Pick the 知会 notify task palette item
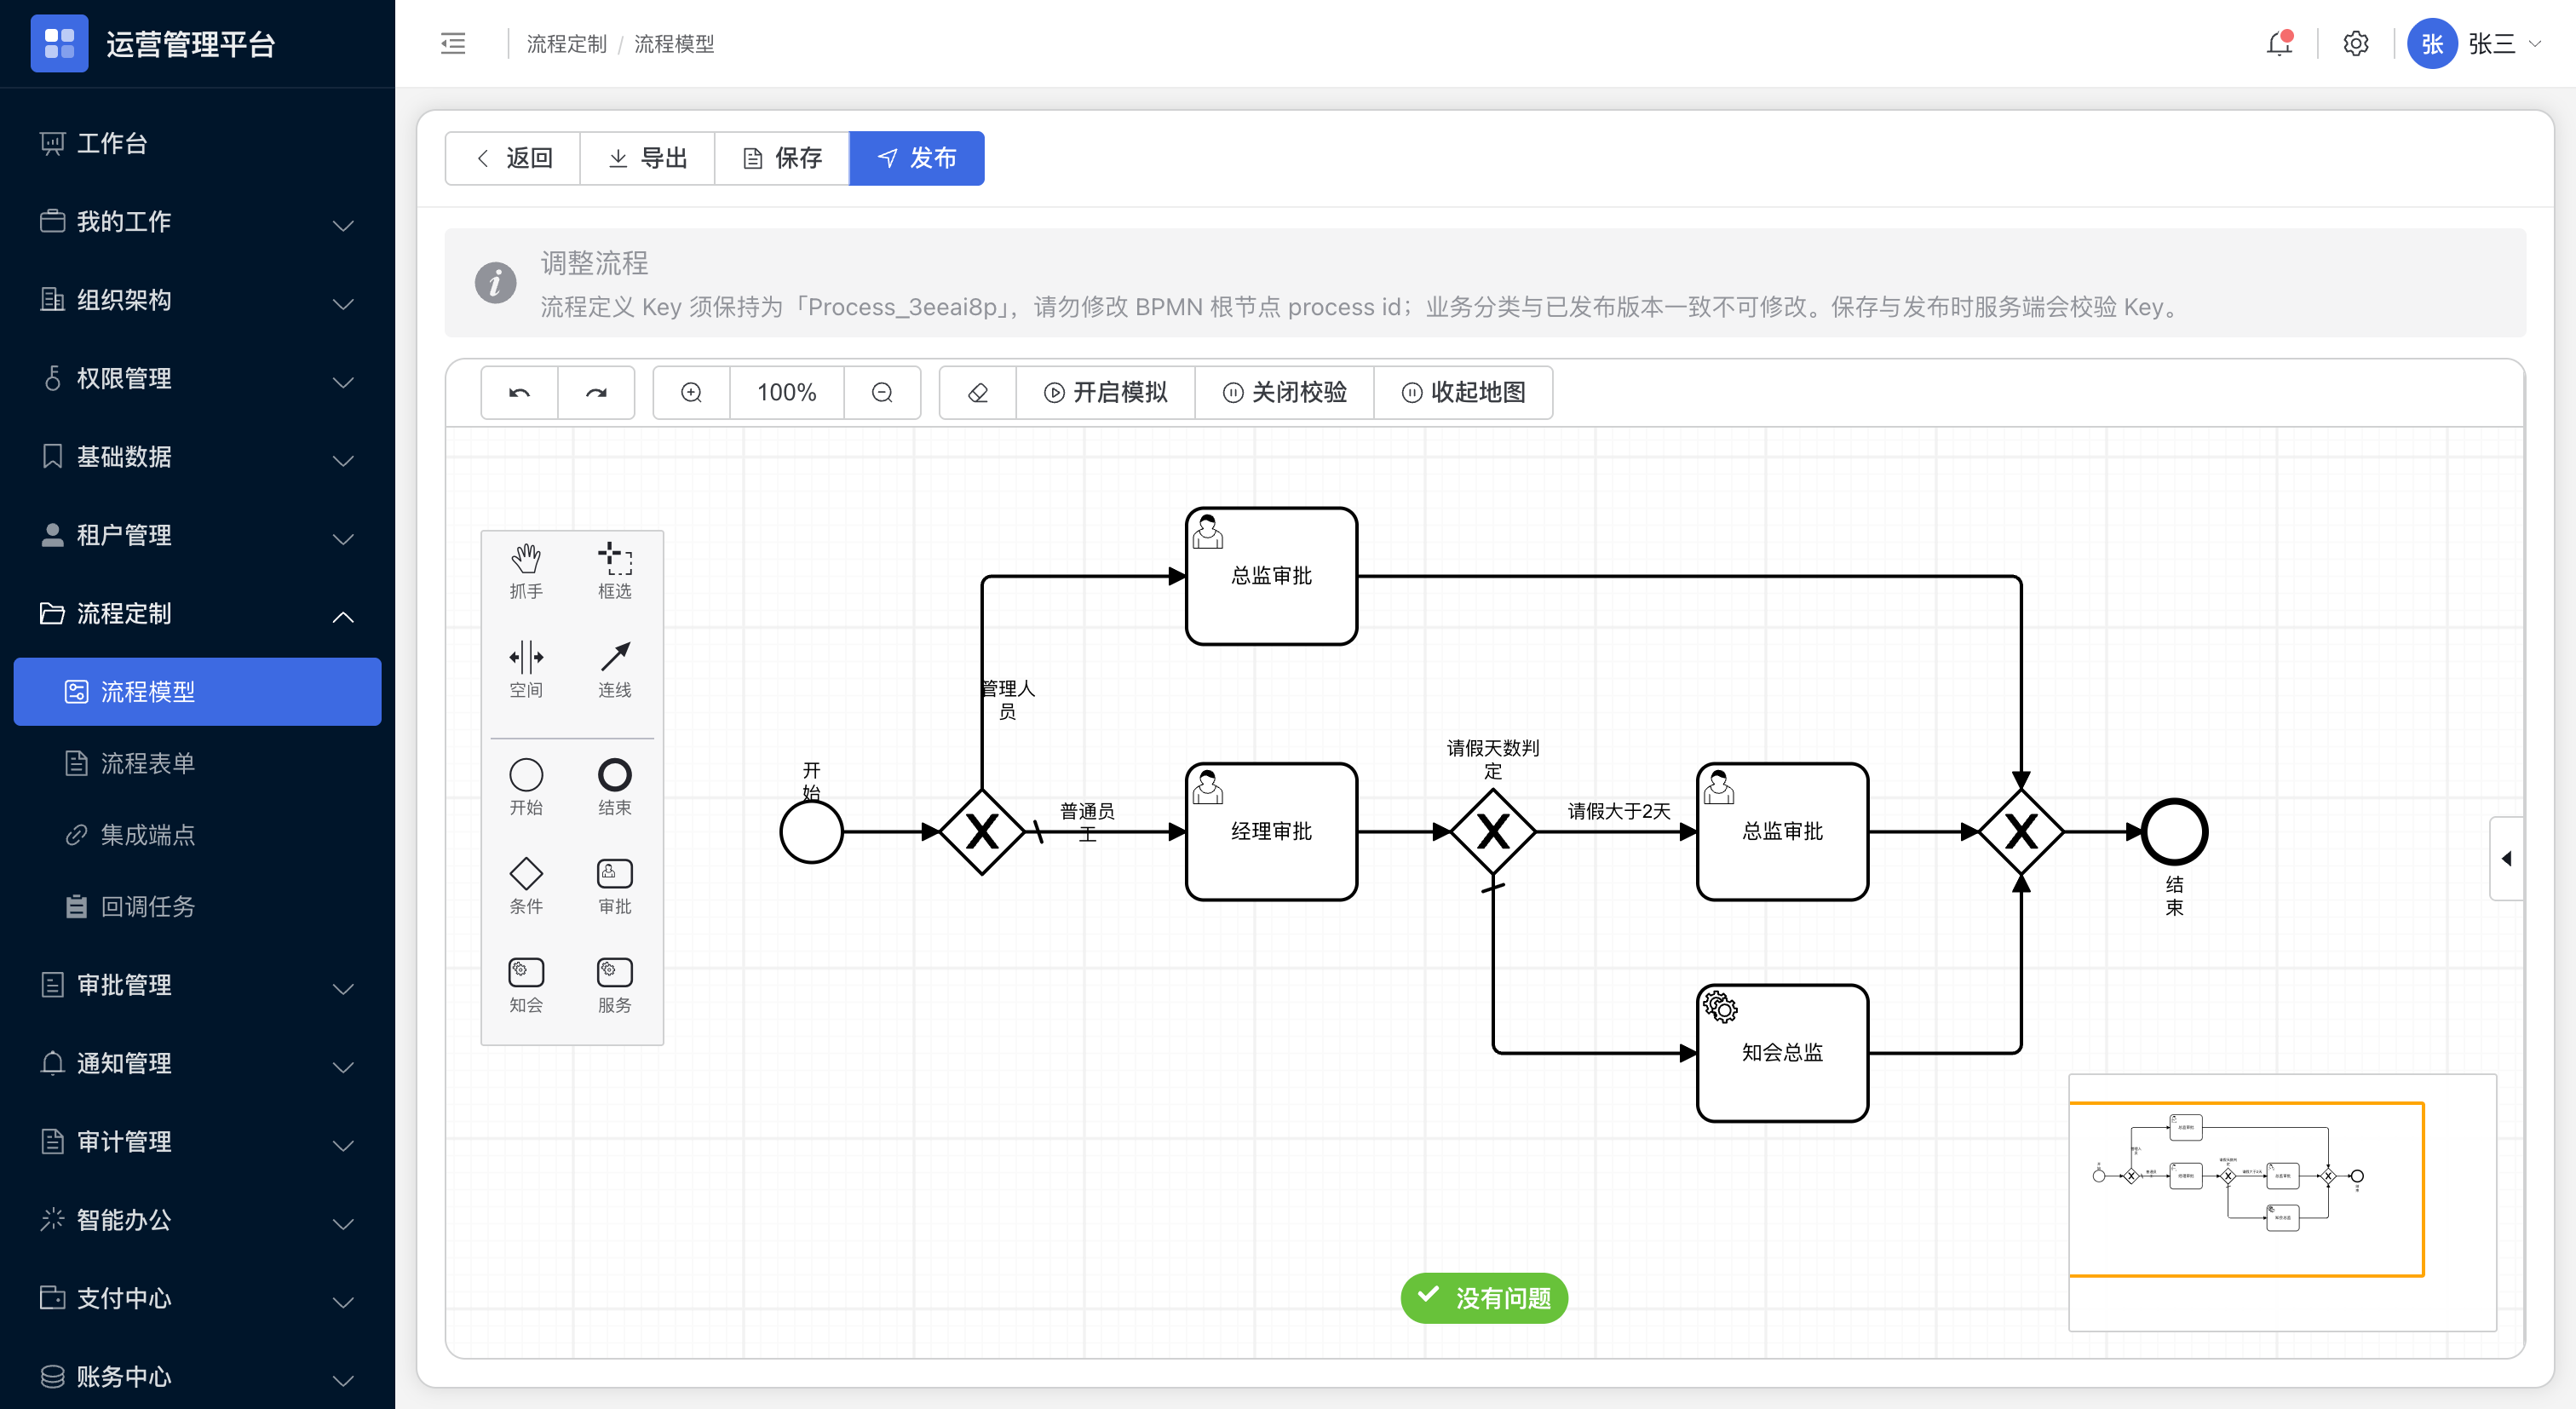Image resolution: width=2576 pixels, height=1409 pixels. point(526,985)
